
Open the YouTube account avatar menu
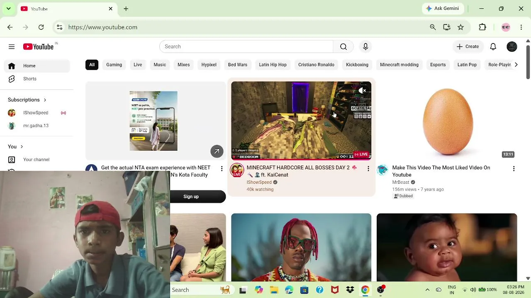(x=512, y=47)
